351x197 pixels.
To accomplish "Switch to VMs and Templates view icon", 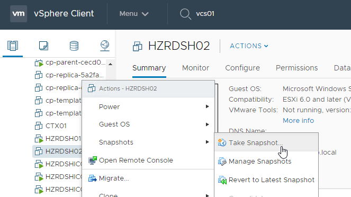I will [43, 46].
